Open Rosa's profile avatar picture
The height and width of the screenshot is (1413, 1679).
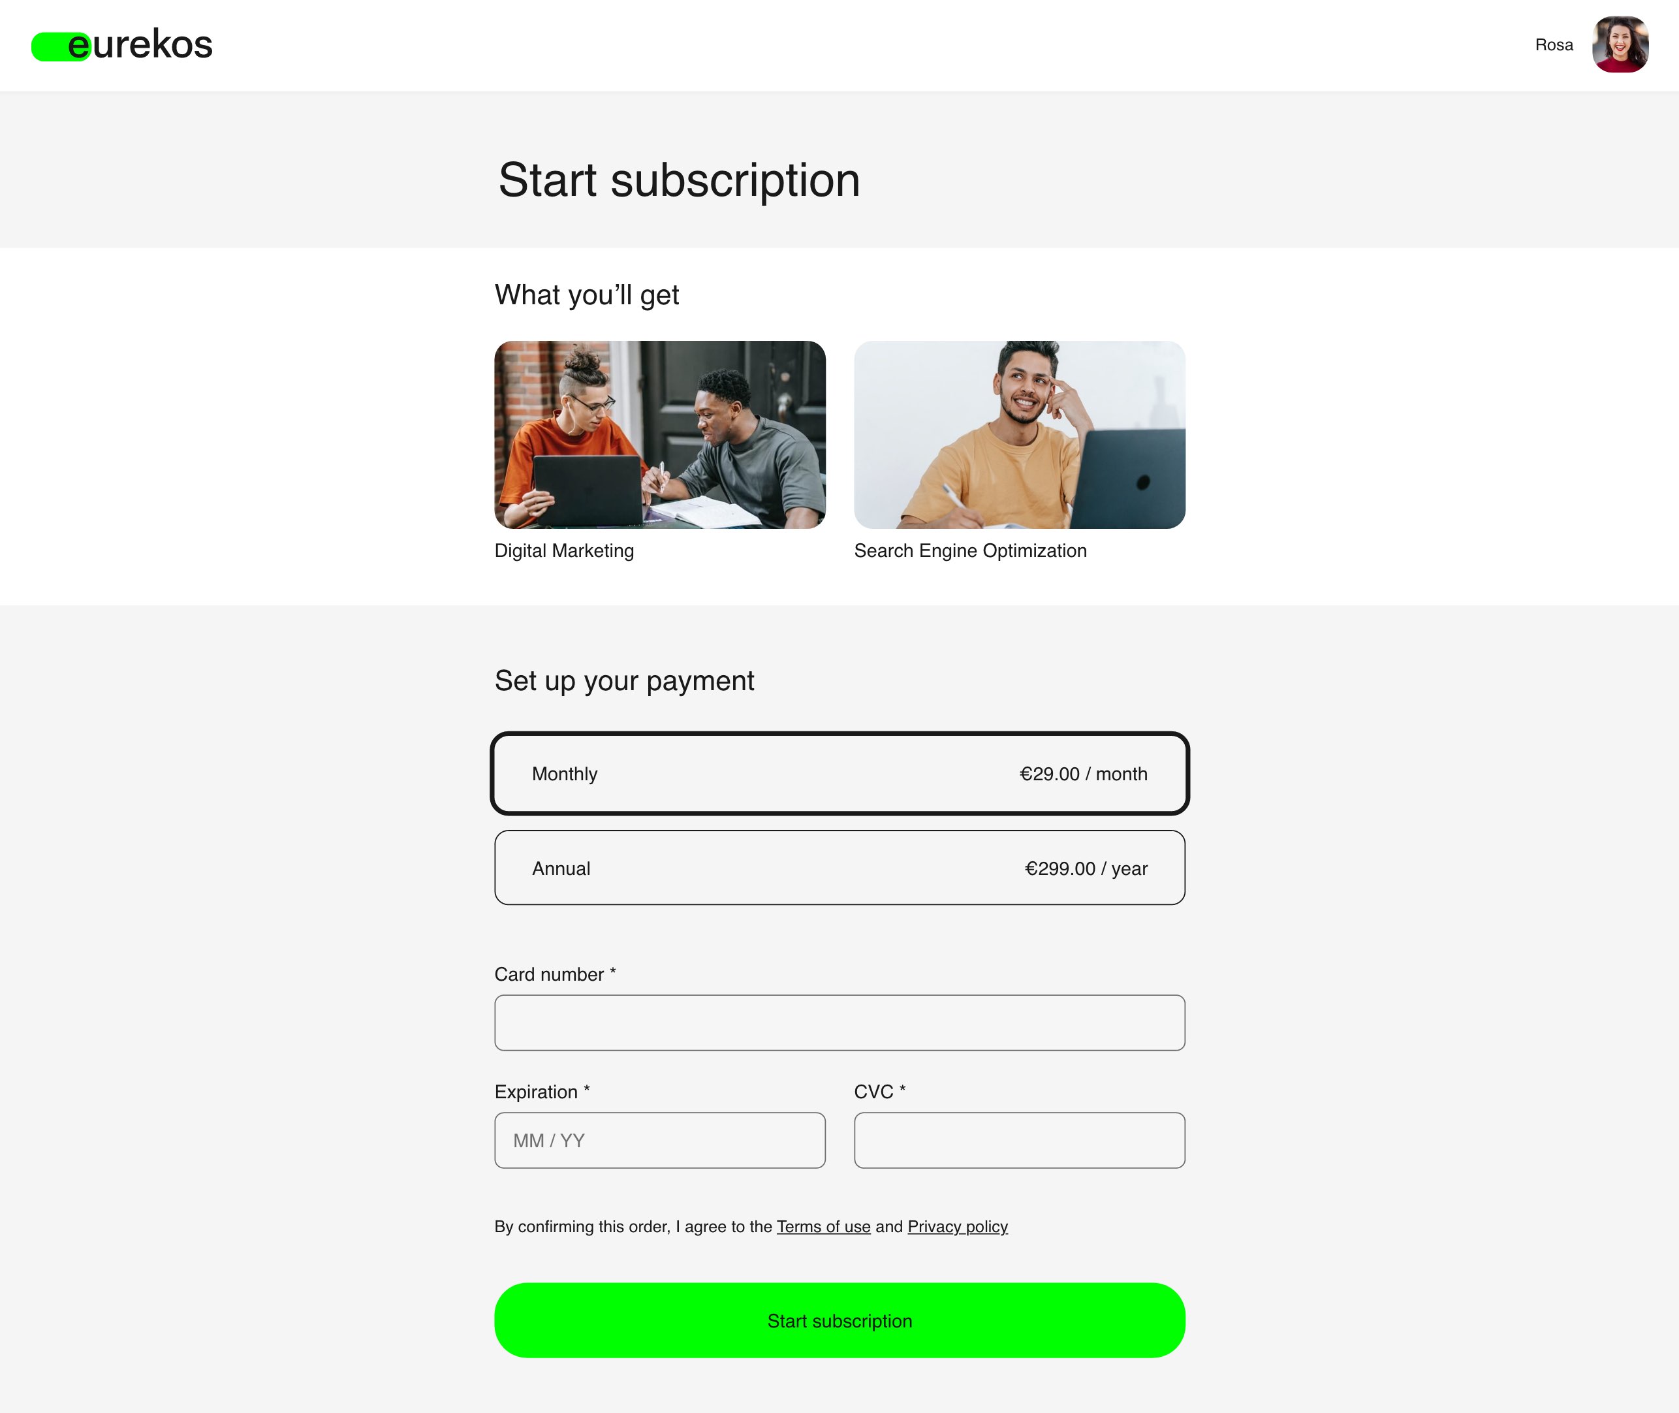1620,45
